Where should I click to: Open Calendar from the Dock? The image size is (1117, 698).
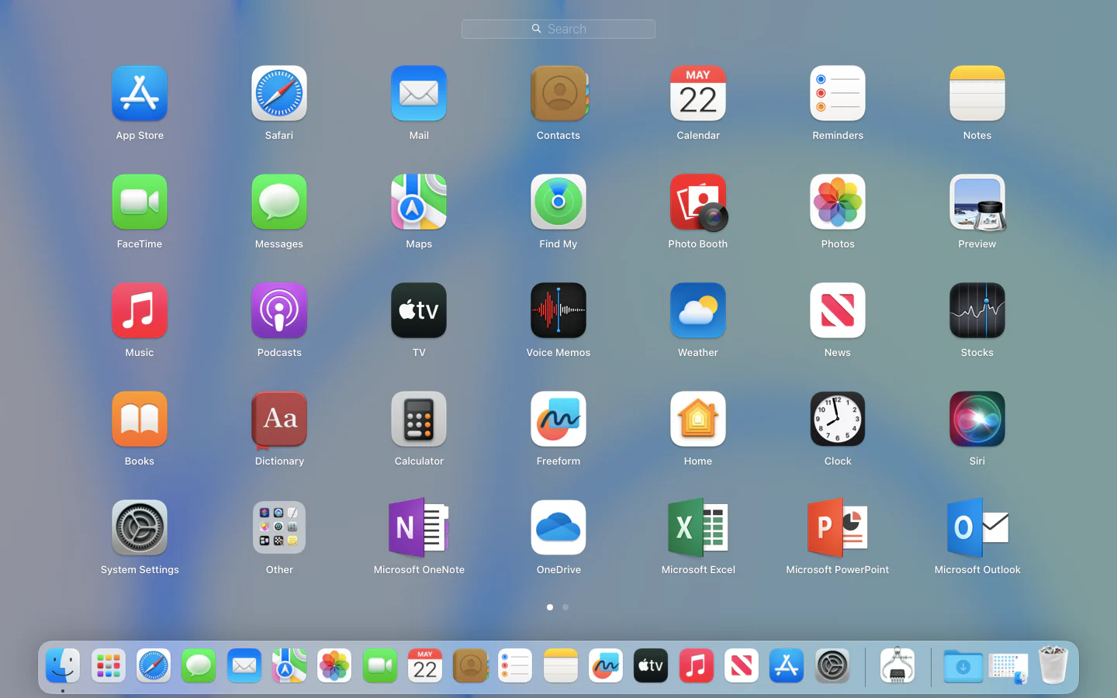pyautogui.click(x=425, y=666)
